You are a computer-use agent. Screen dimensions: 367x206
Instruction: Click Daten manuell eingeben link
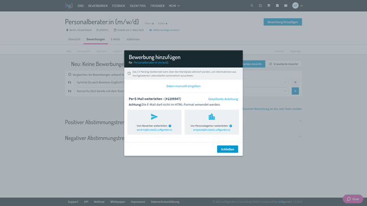point(183,86)
